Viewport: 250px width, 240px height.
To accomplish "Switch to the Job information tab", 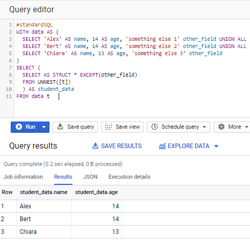I will coord(23,177).
